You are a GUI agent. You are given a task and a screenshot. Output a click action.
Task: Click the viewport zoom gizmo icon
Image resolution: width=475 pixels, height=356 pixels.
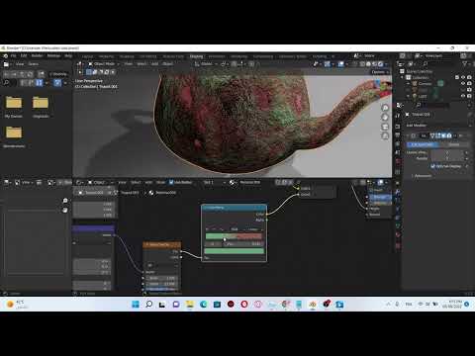385,108
